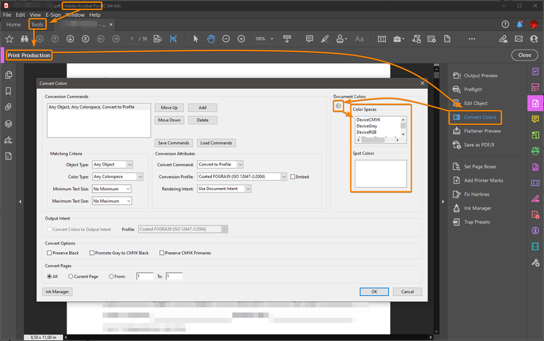Open the Ink Manager tool in sidebar
Image resolution: width=544 pixels, height=341 pixels.
pos(477,208)
